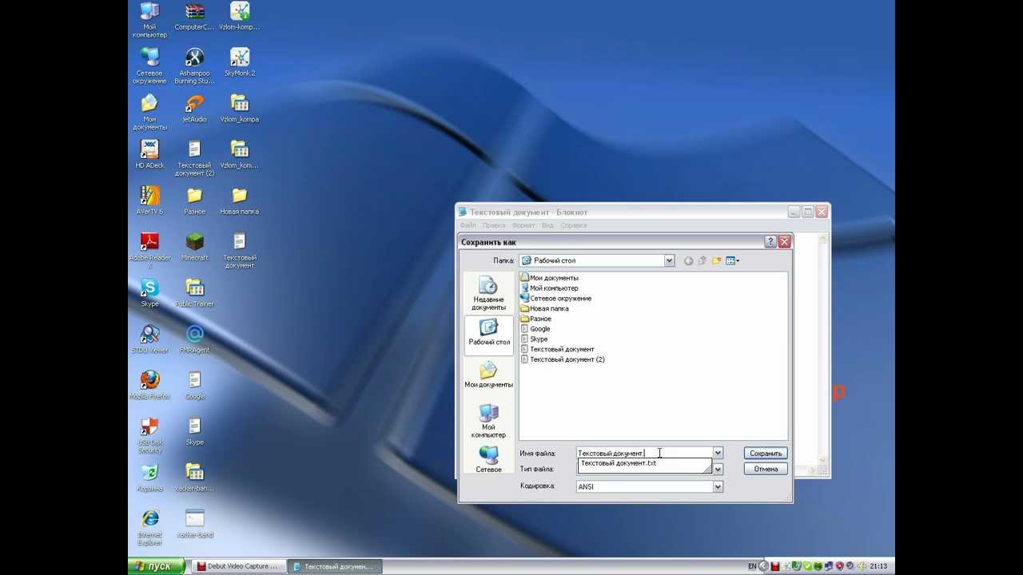Image resolution: width=1023 pixels, height=575 pixels.
Task: Select the Новая папка desktop folder icon
Action: click(x=240, y=201)
